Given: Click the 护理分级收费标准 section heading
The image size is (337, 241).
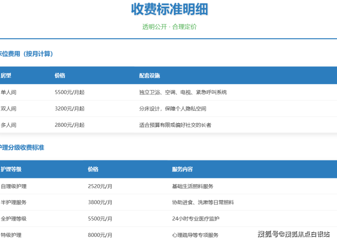Looking at the screenshot, I should [22, 148].
